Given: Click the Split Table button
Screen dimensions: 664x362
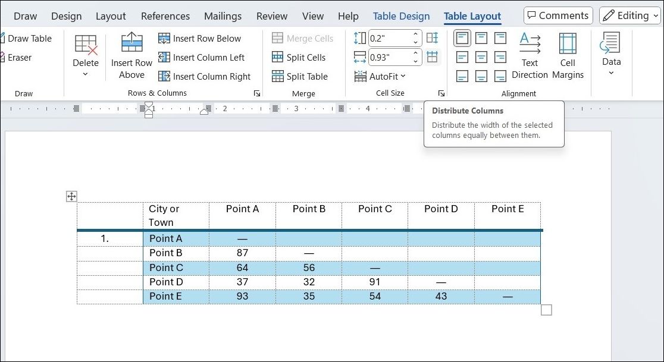Looking at the screenshot, I should [300, 77].
